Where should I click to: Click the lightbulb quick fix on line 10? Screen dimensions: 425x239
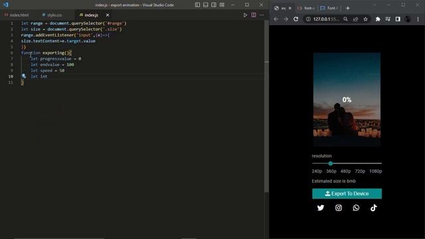pyautogui.click(x=24, y=76)
